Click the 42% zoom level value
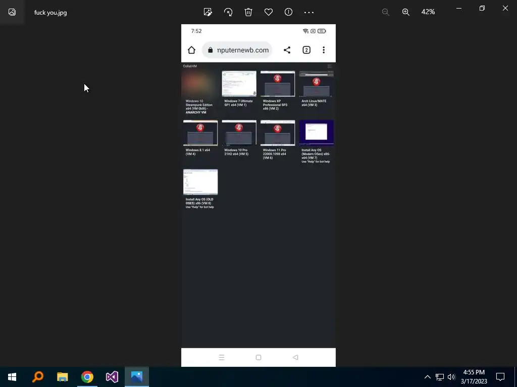This screenshot has width=517, height=387. [428, 12]
